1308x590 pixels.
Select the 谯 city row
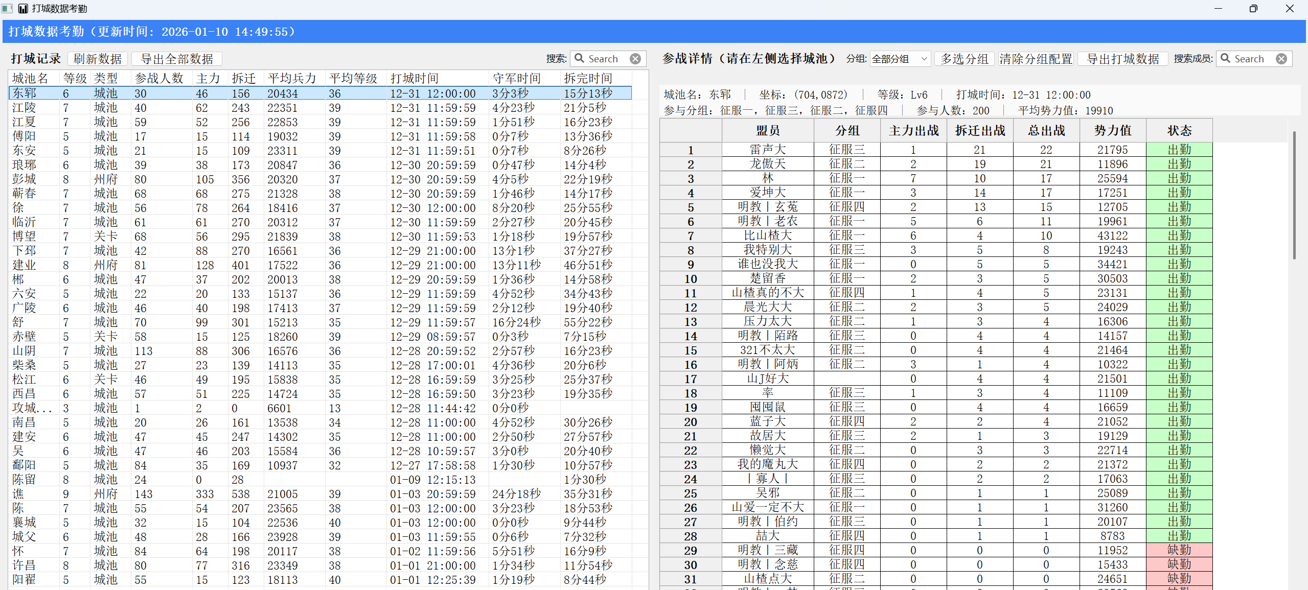[x=320, y=494]
